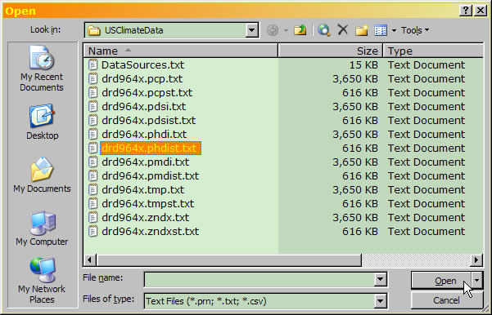
Task: Sort by the Type column header
Action: pos(433,51)
